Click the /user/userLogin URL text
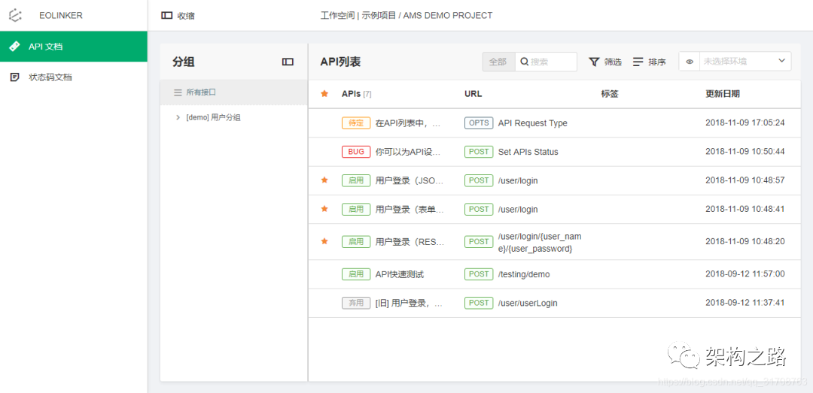 point(527,304)
